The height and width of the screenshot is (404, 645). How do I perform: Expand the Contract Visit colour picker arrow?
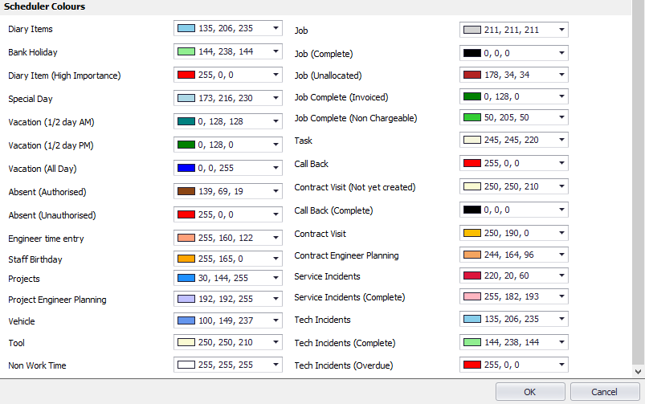point(561,233)
